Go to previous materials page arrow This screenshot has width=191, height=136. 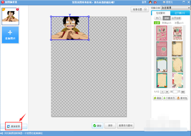coord(162,92)
